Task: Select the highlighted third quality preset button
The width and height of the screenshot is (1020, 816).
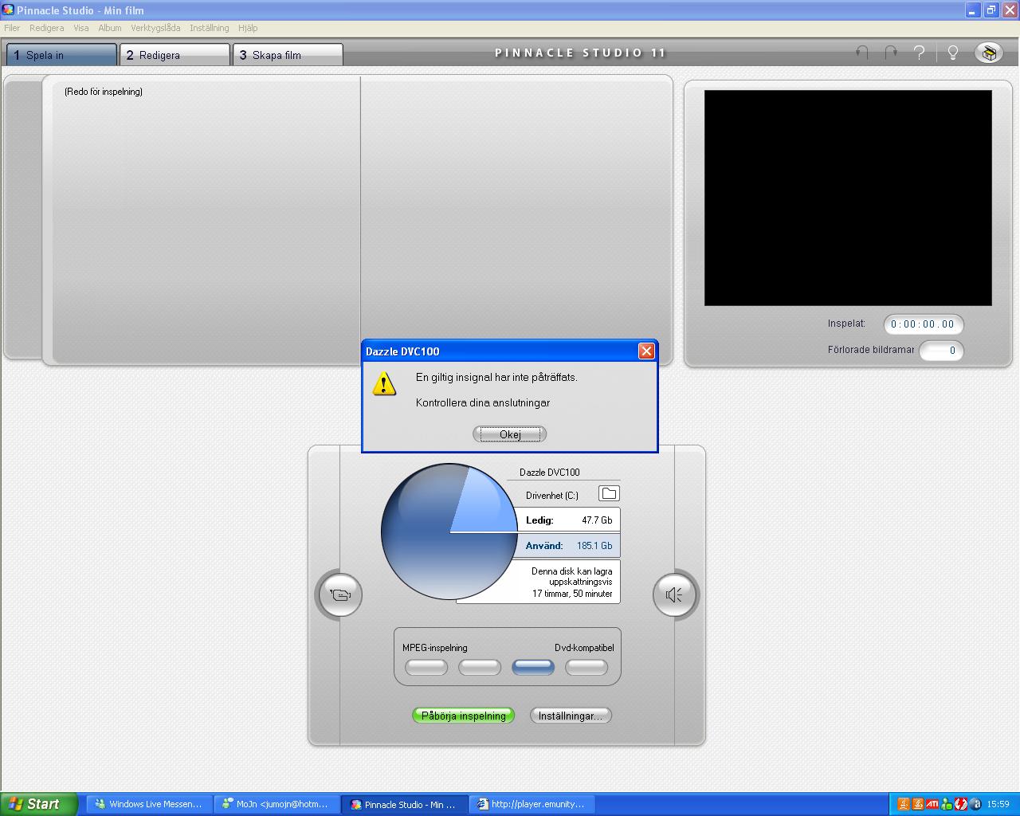Action: [x=533, y=668]
